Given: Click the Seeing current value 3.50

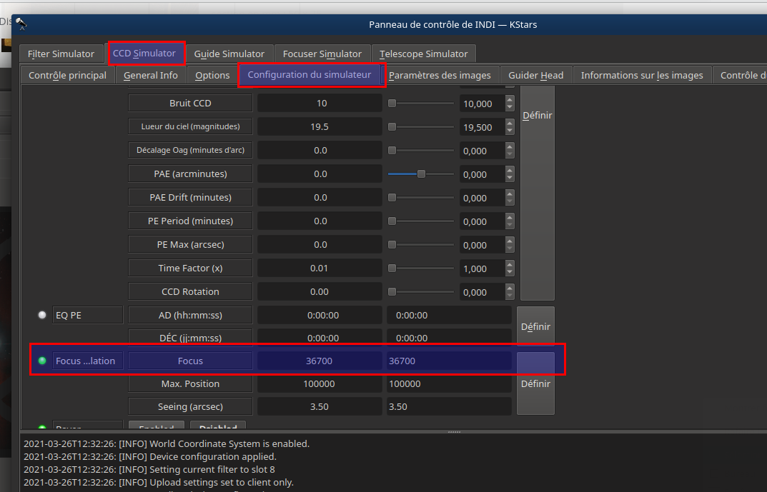Looking at the screenshot, I should (320, 406).
